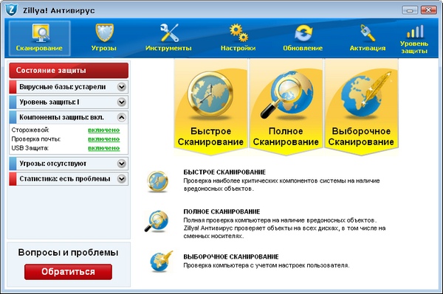Click the Состояние защиты red header
This screenshot has height=294, width=443.
[x=69, y=71]
